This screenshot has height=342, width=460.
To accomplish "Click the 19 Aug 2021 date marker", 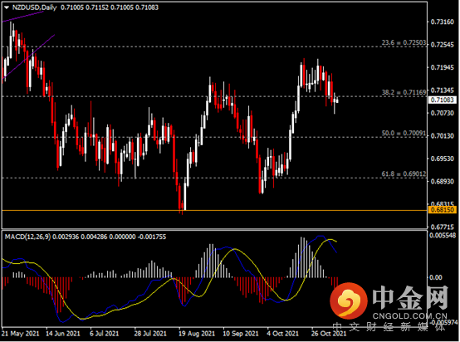I will [x=197, y=334].
